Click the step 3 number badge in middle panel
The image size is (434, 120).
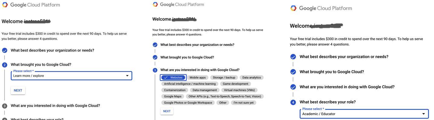155,70
